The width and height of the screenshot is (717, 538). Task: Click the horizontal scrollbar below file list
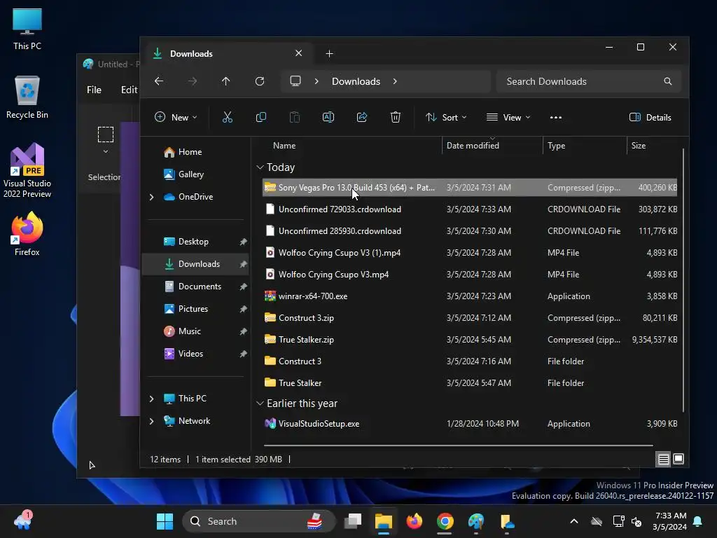[458, 445]
